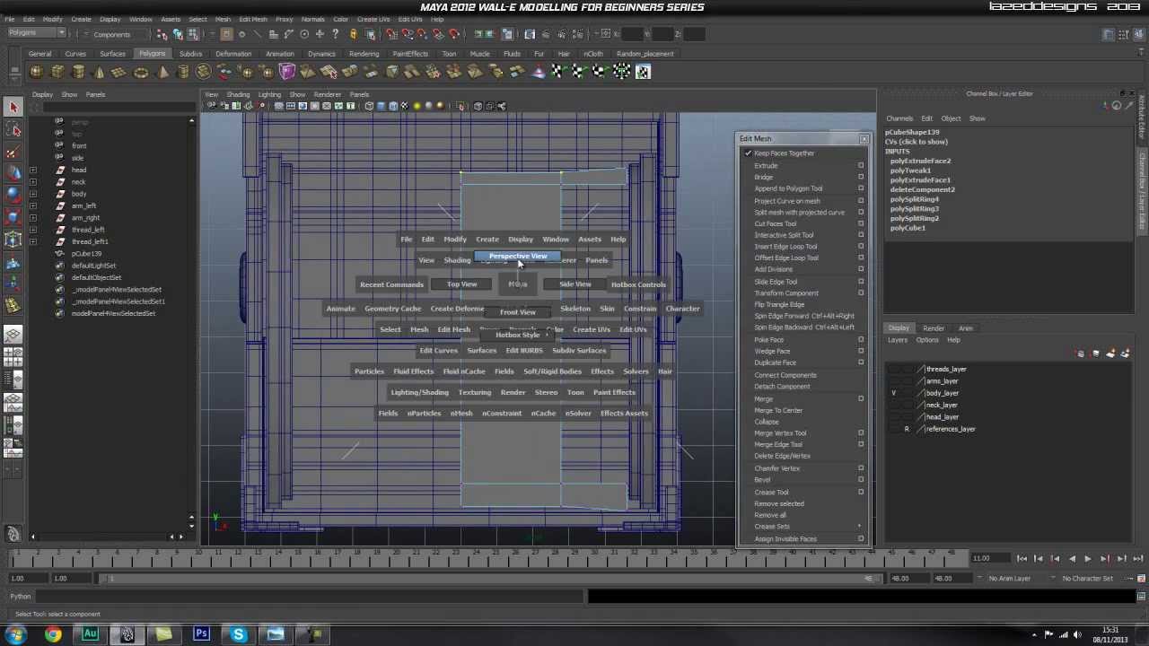Expand the head node in Outliner
This screenshot has width=1149, height=646.
[x=33, y=170]
